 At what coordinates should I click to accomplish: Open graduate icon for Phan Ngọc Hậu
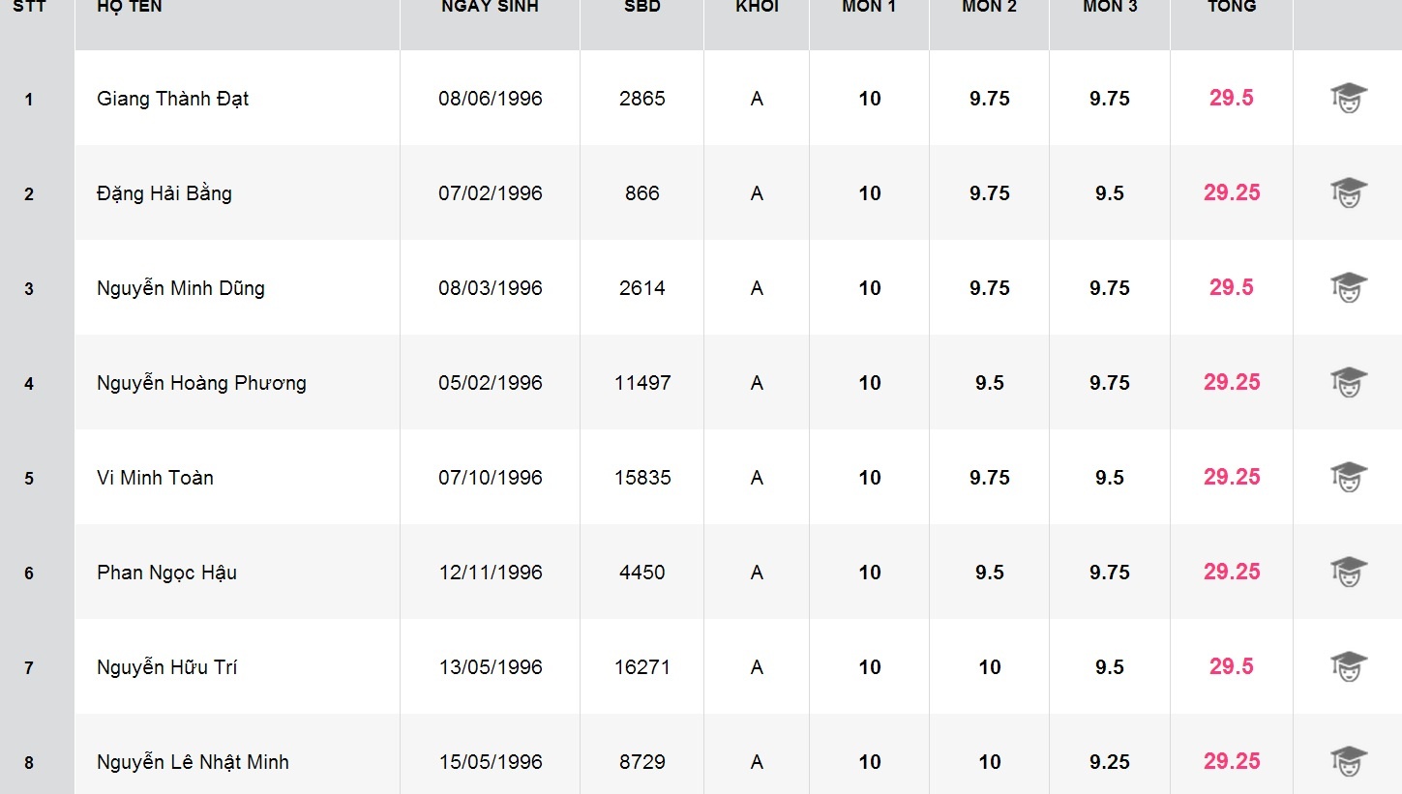[1349, 573]
